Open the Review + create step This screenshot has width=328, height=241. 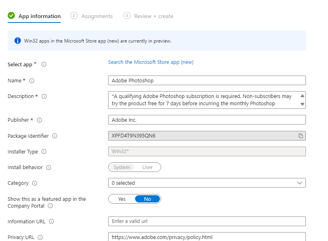(154, 16)
